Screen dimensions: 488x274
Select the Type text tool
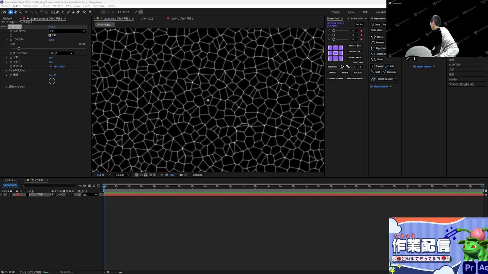coord(63,12)
